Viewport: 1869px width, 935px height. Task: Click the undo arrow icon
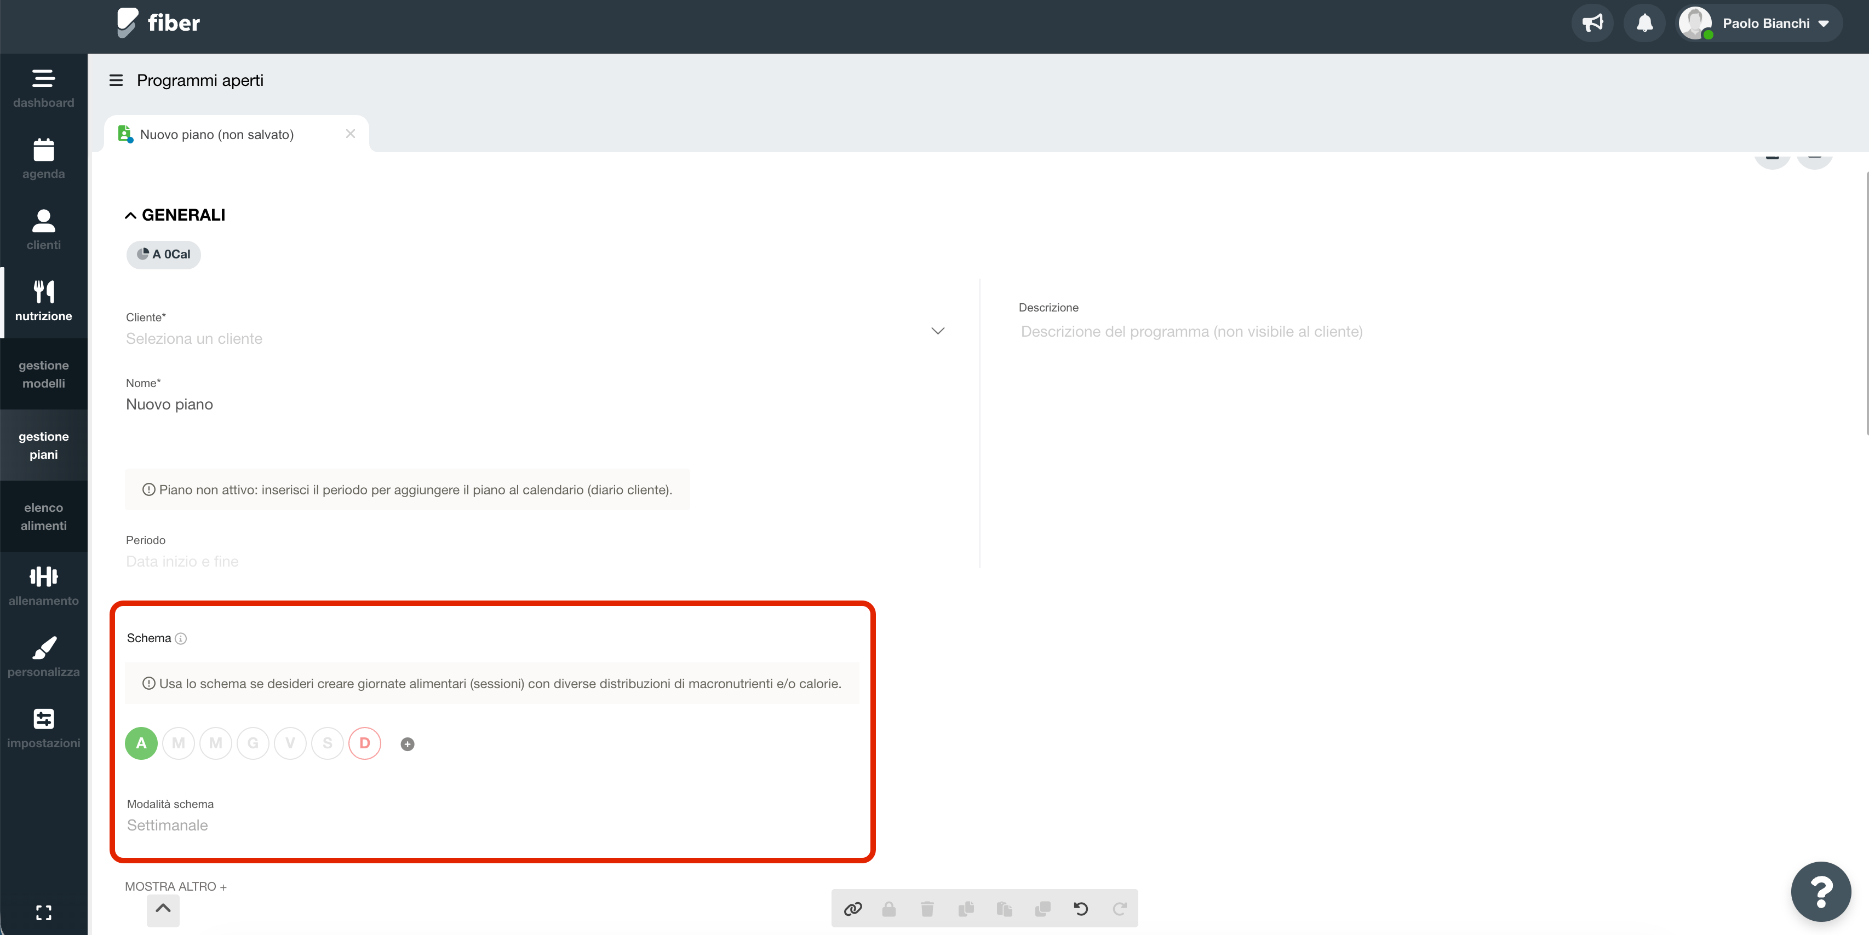[1081, 908]
